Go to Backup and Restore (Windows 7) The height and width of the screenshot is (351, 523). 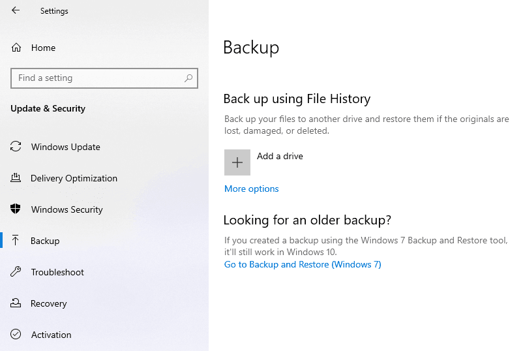(303, 264)
